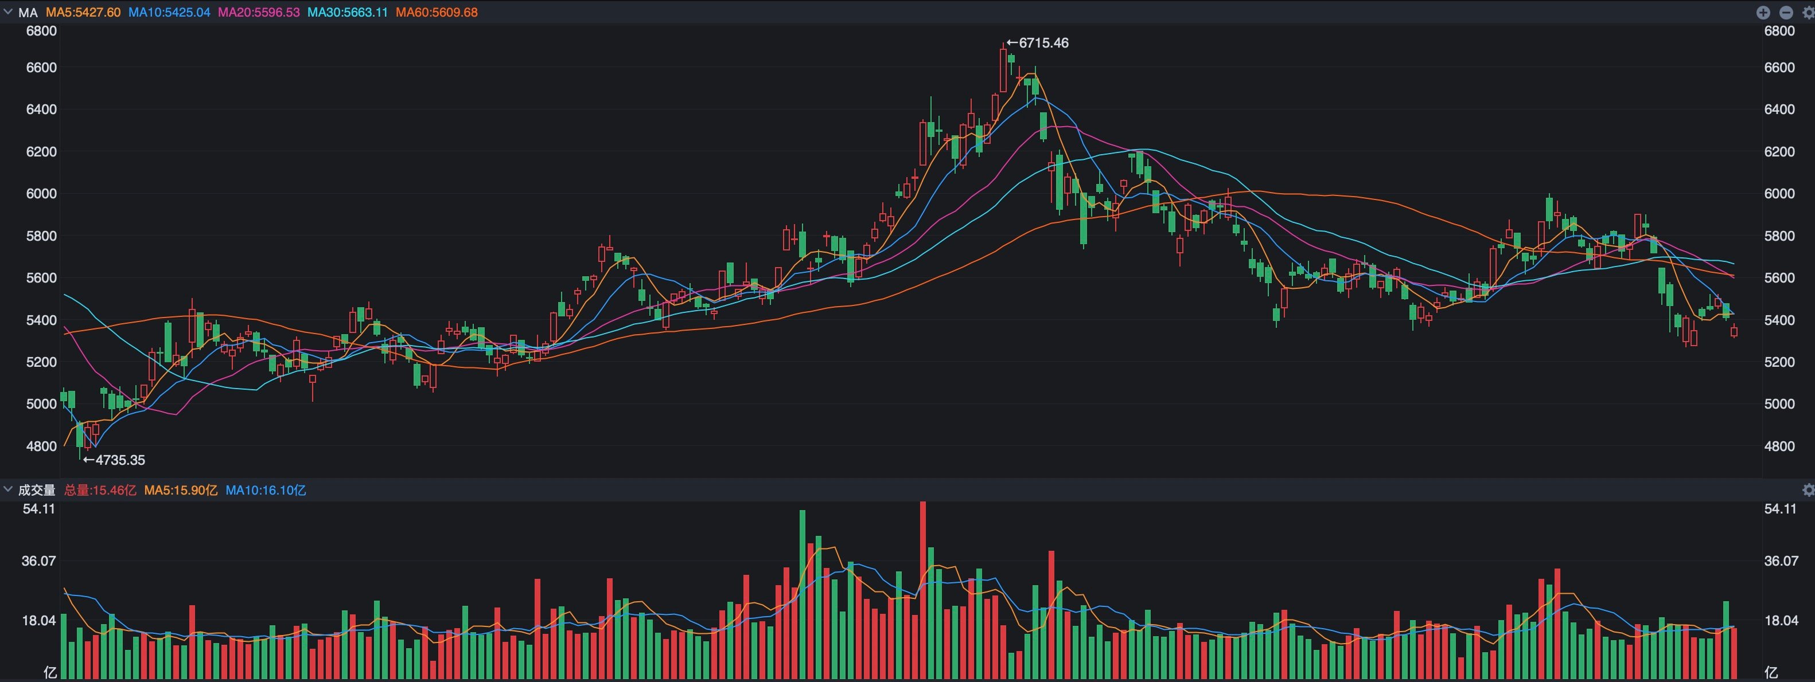Collapse the 成交量 volume panel chevron
Viewport: 1815px width, 682px height.
9,489
